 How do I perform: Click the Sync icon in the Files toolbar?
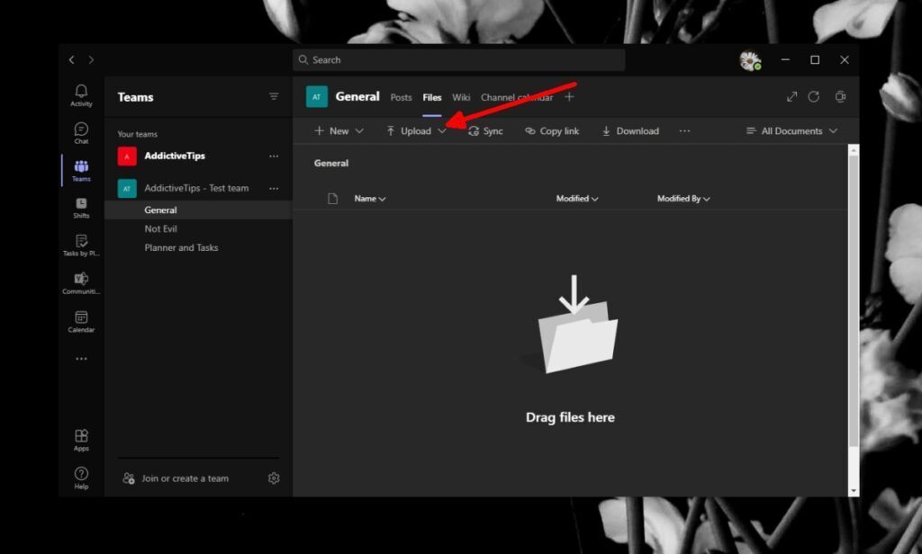[485, 130]
